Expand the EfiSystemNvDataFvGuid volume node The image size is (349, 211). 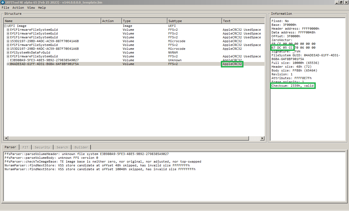8,53
